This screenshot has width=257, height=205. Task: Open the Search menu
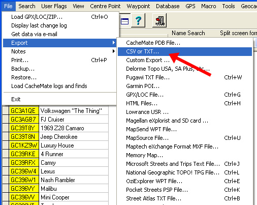27,6
